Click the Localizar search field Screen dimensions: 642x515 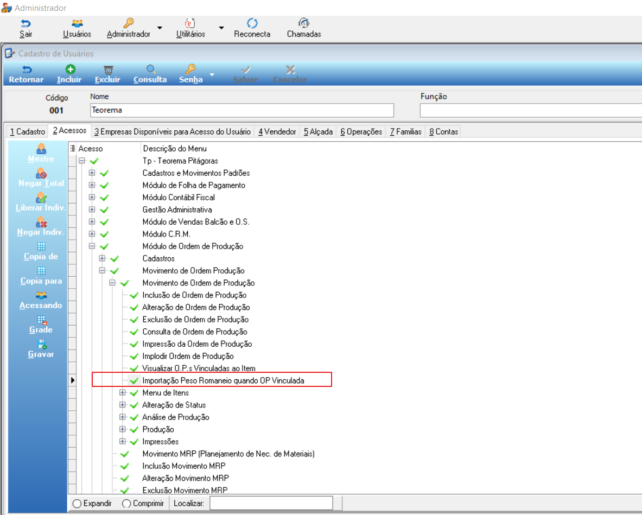click(271, 503)
